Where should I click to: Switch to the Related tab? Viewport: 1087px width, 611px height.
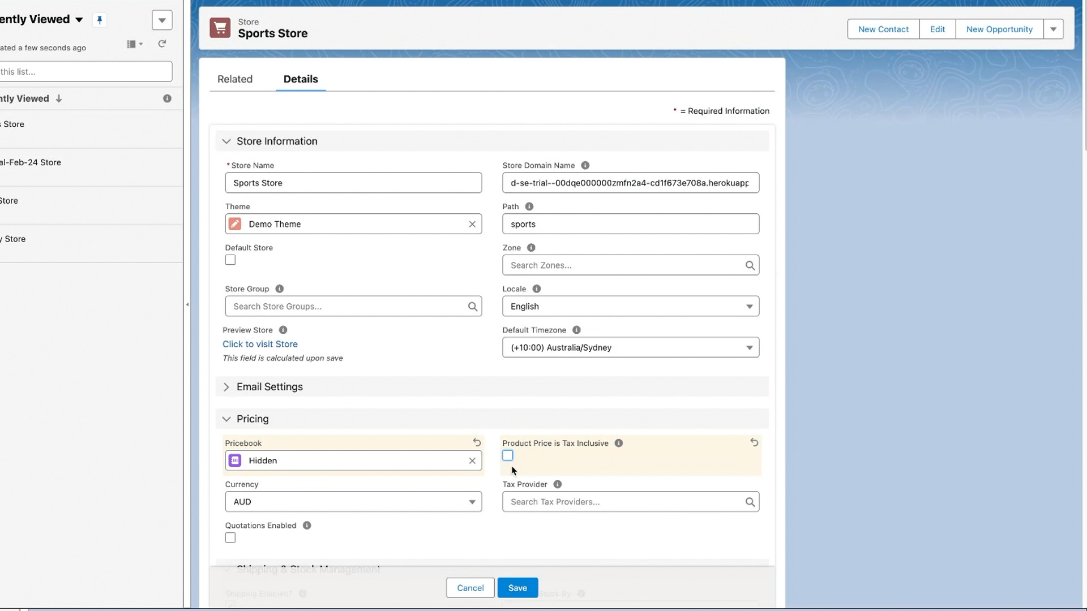click(235, 79)
